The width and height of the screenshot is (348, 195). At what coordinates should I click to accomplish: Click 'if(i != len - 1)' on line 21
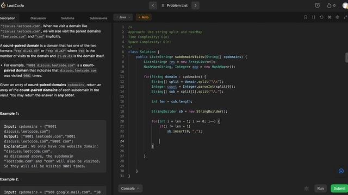click(175, 126)
